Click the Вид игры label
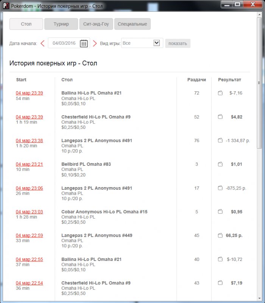This screenshot has height=303, width=265. coord(110,43)
